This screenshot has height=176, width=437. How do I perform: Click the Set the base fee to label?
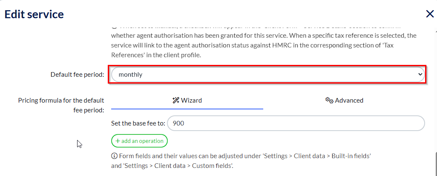(138, 123)
